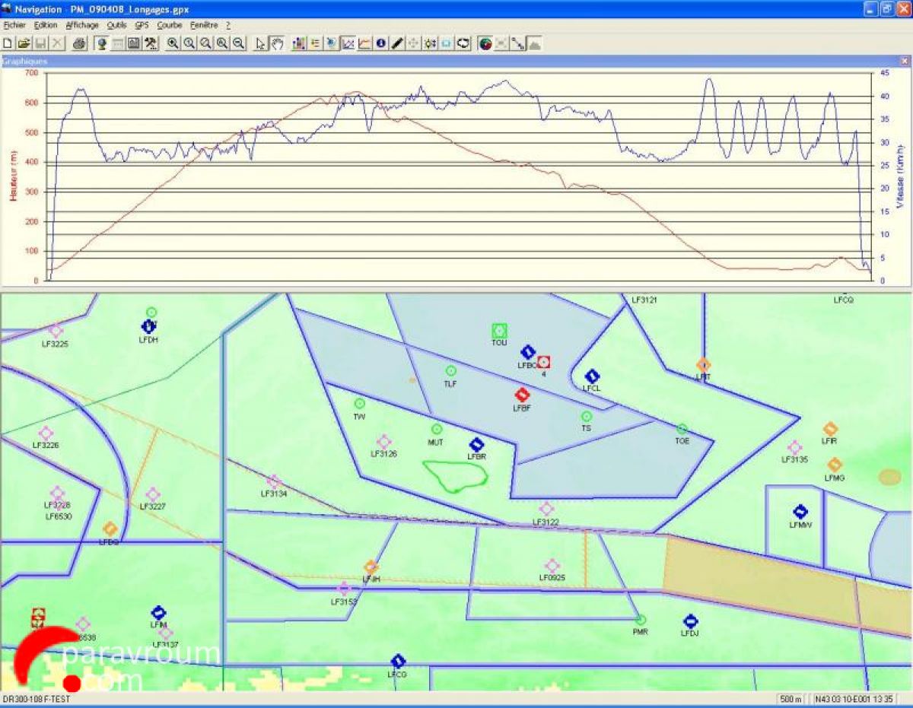Click the 500 m scale status field

tap(792, 699)
